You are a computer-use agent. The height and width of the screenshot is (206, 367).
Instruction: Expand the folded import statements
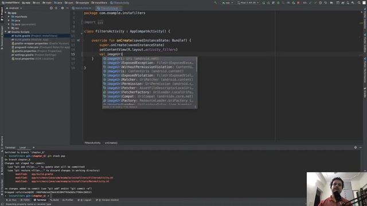pos(100,22)
